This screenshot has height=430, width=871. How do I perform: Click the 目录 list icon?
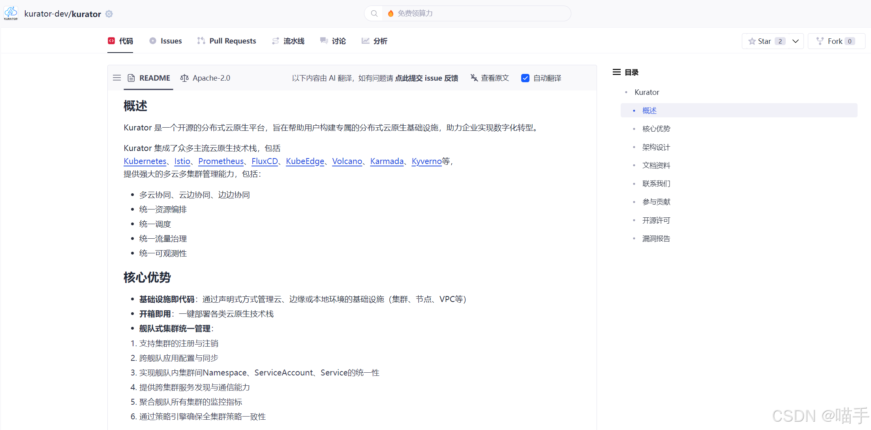[x=616, y=72]
